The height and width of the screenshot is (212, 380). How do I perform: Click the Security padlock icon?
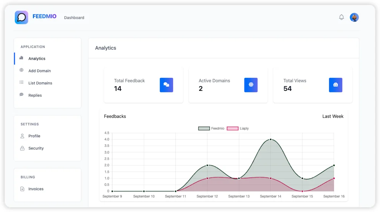pyautogui.click(x=22, y=148)
